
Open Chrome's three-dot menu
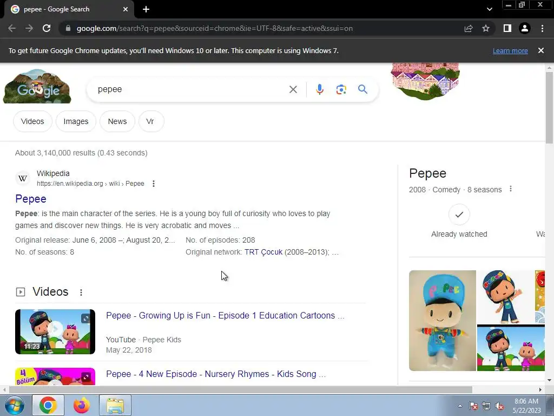[x=542, y=28]
